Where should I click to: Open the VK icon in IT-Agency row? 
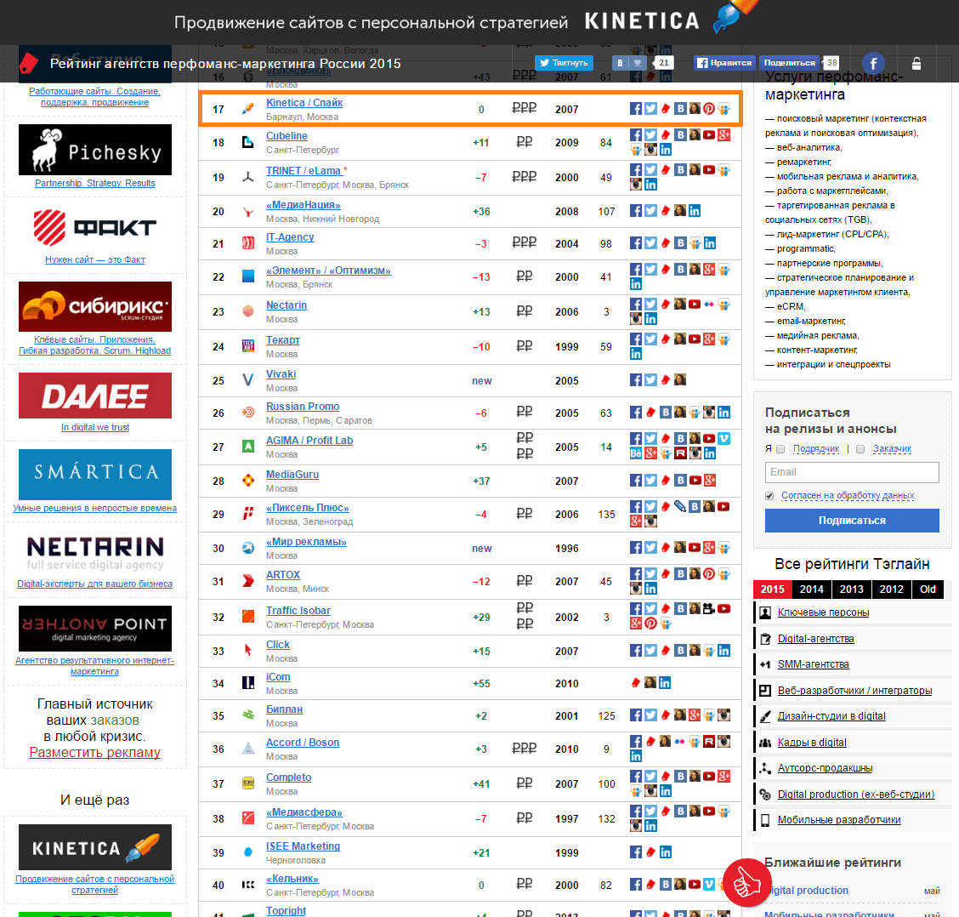680,243
